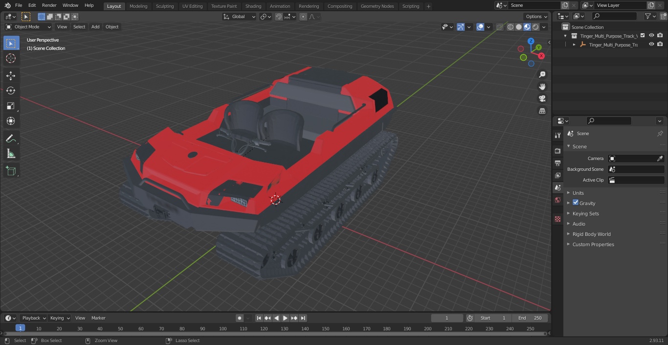The width and height of the screenshot is (668, 345).
Task: Open the Output properties tab
Action: click(557, 163)
